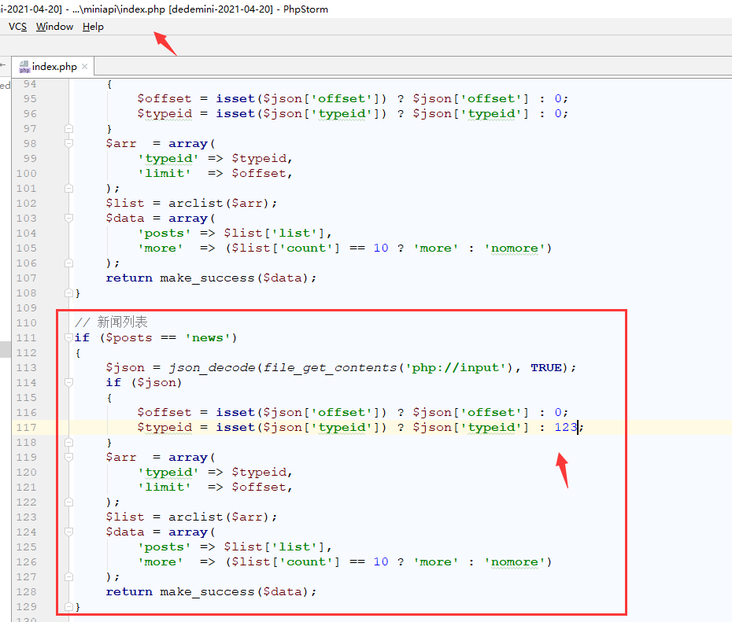The height and width of the screenshot is (622, 732).
Task: Click line number 113 in the gutter
Action: [x=27, y=368]
